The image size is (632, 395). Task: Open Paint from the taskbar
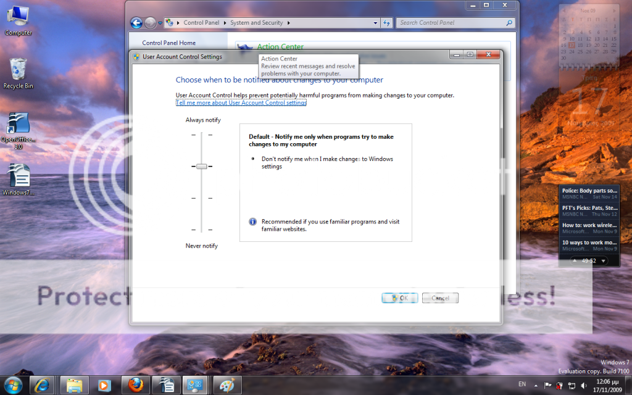click(227, 385)
